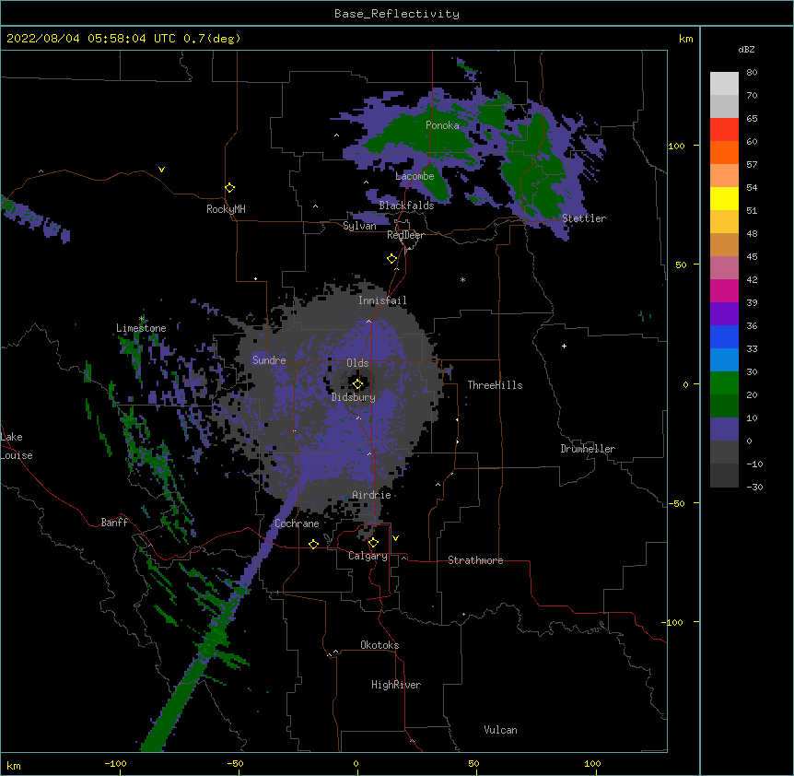Click the Innisfail city label
Screen dimensions: 794x776
[x=382, y=300]
